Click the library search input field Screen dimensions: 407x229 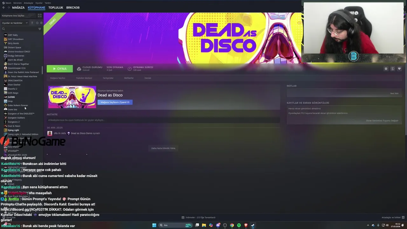pyautogui.click(x=21, y=29)
